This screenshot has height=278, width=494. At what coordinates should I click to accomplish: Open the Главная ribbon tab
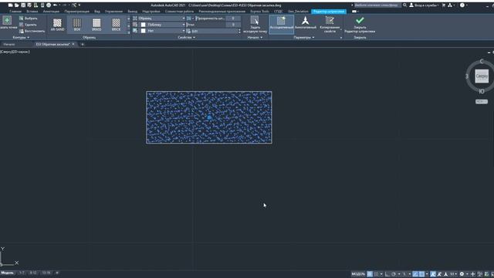tap(15, 12)
